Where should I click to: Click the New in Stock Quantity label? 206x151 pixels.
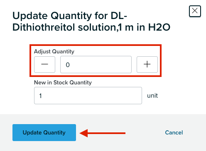(x=63, y=82)
